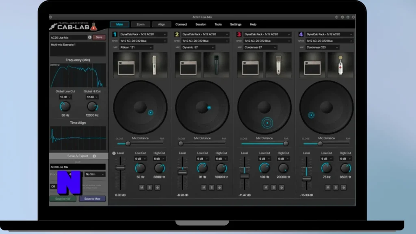Image resolution: width=416 pixels, height=234 pixels.
Task: Mute channel 1 with M button
Action: point(142,187)
